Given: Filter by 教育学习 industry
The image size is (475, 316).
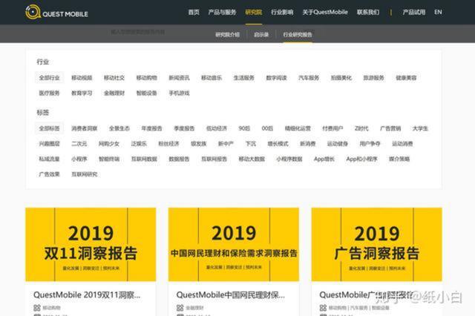Looking at the screenshot, I should coord(82,93).
